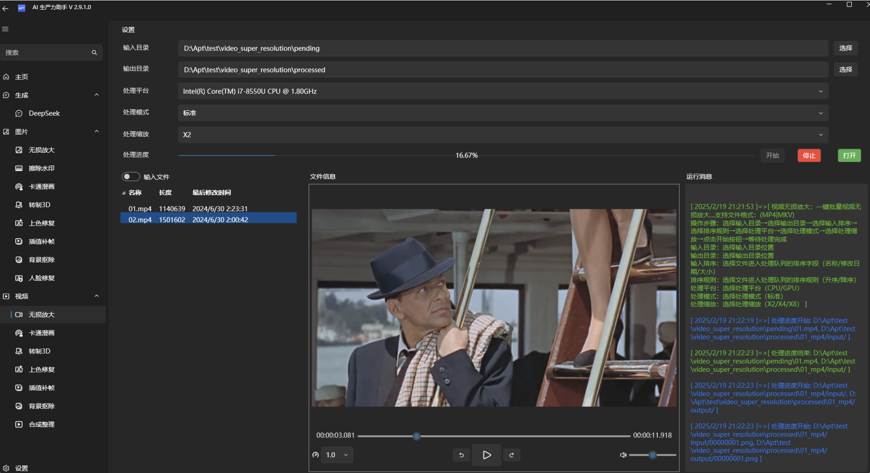Viewport: 870px width, 473px height.
Task: Click the speaker mute icon
Action: (x=623, y=455)
